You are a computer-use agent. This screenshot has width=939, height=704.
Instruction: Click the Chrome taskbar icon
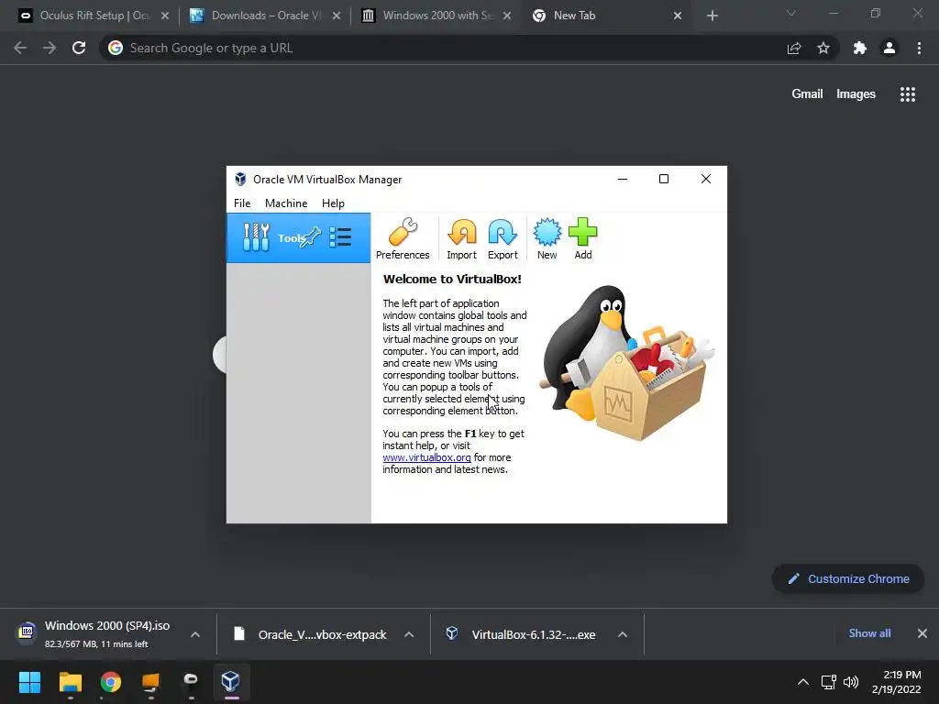[111, 682]
